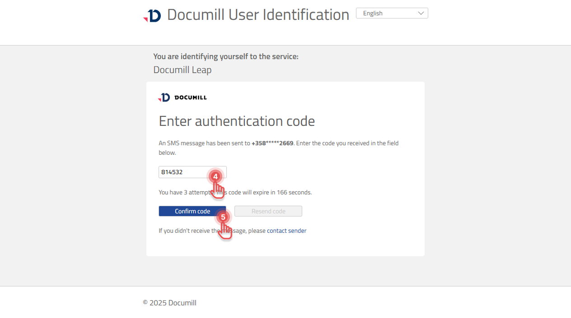Image resolution: width=571 pixels, height=318 pixels.
Task: Expand the language list to change from English
Action: pyautogui.click(x=392, y=13)
